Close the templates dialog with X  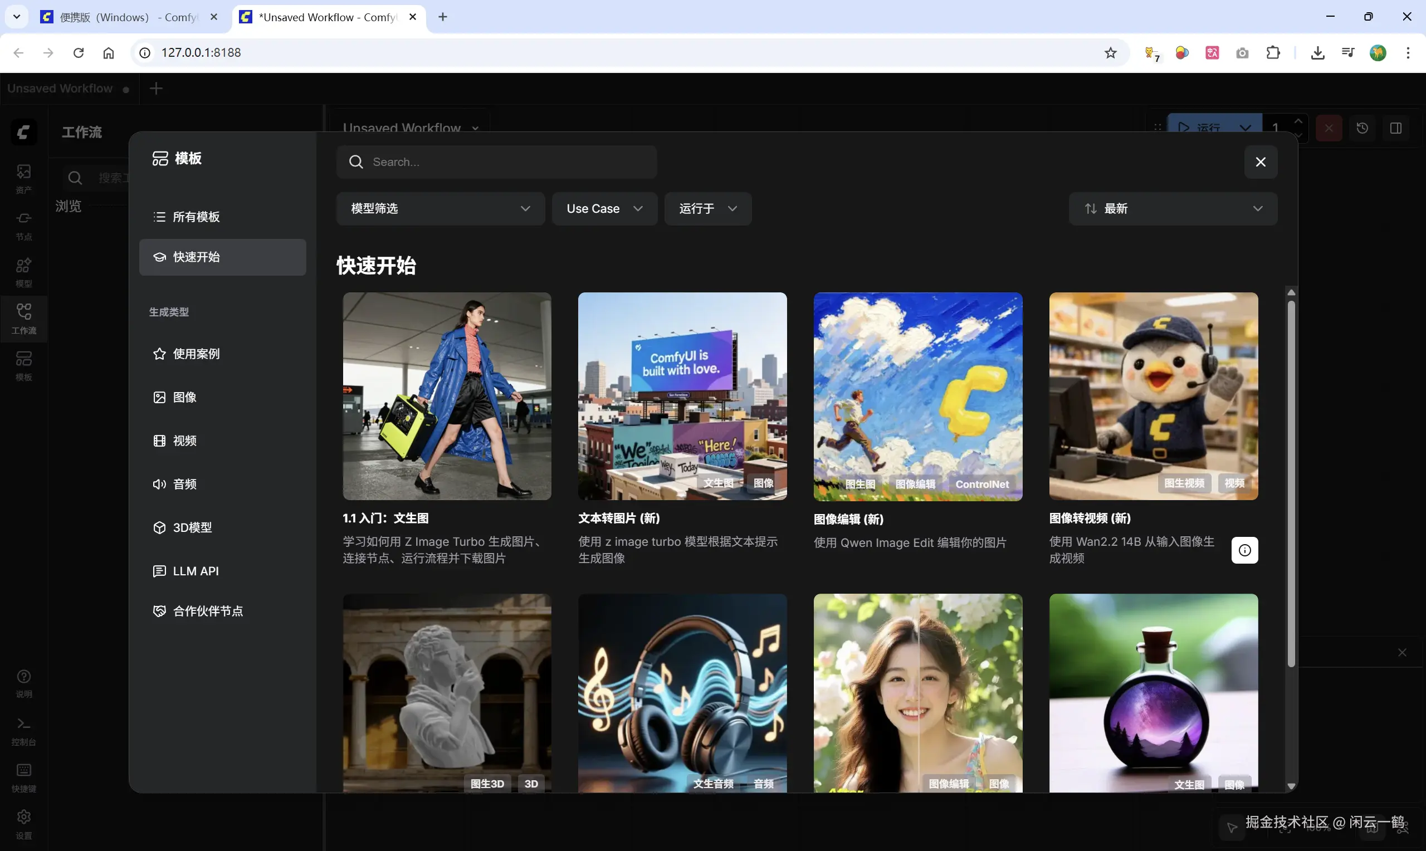pyautogui.click(x=1261, y=162)
